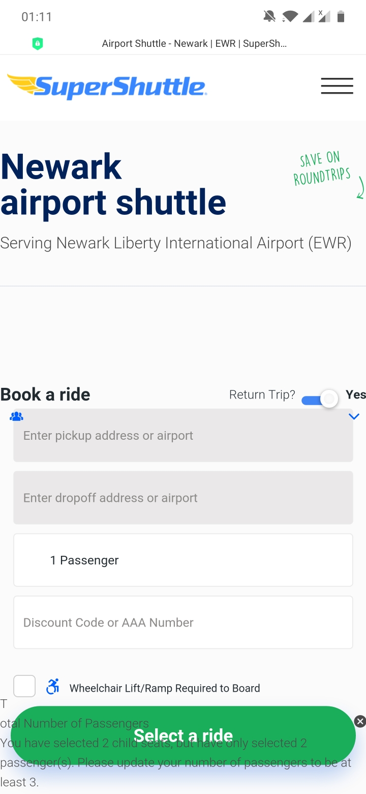Tap the SuperShuttle logo
366x794 pixels.
107,87
